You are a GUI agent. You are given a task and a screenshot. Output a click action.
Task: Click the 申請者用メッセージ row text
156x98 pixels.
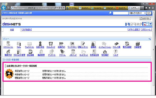[x=22, y=74]
